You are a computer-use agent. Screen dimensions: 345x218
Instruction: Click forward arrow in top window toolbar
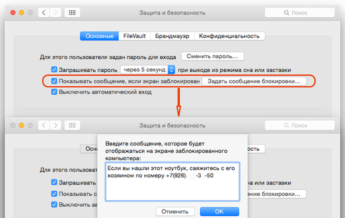(x=55, y=13)
